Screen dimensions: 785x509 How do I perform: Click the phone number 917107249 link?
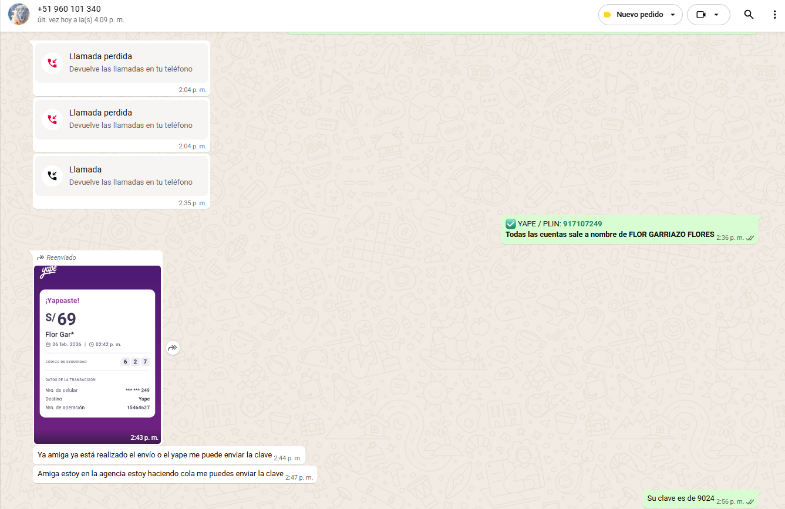tap(582, 224)
